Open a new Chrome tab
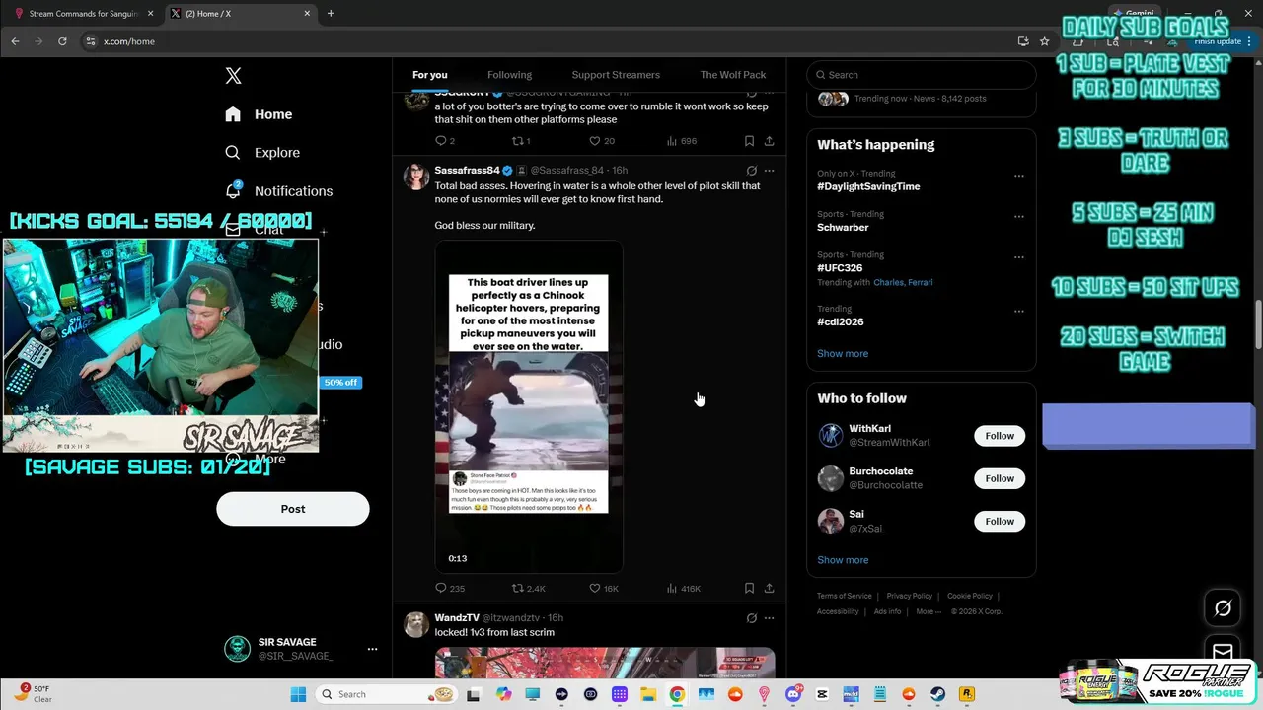 [331, 14]
